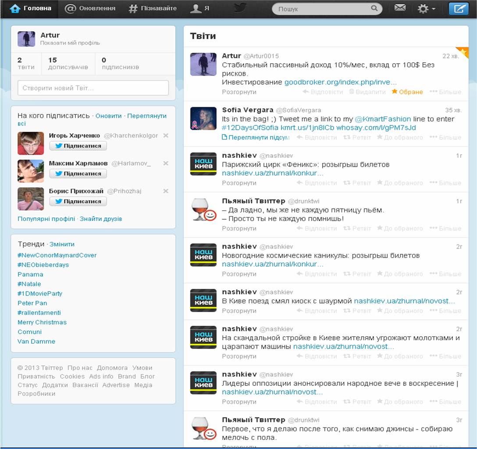Dismiss the Борис Прихожай suggestion
The width and height of the screenshot is (477, 449).
(166, 191)
